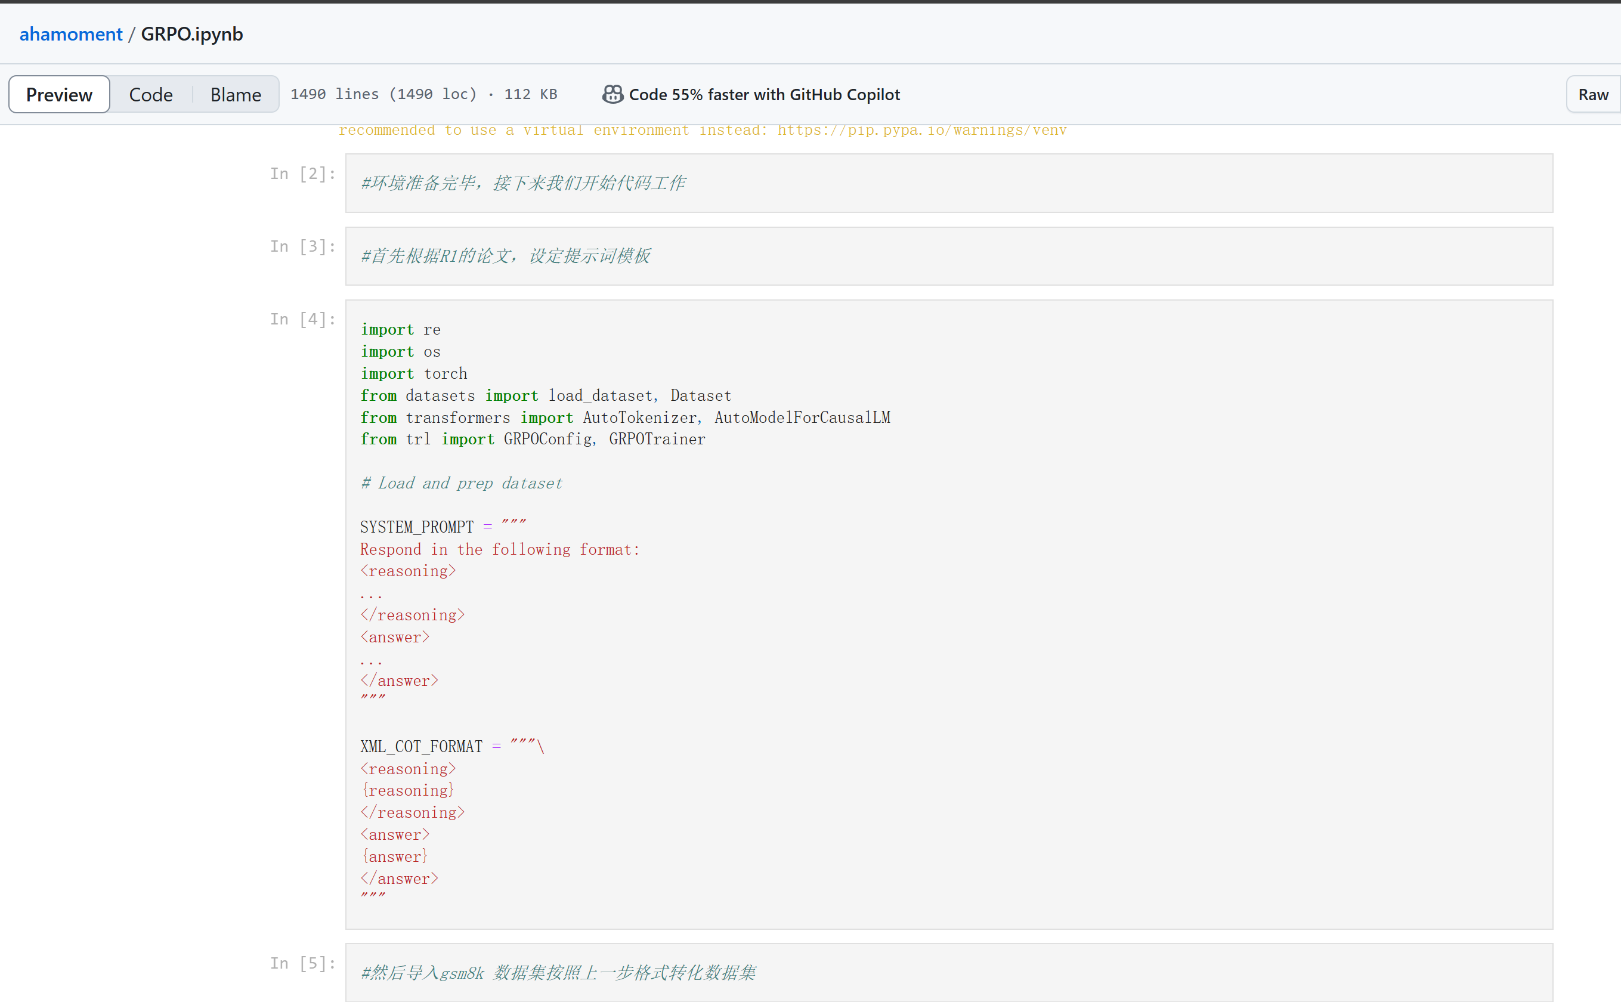Click notebook cell In [2] comment
The width and height of the screenshot is (1621, 1002).
click(522, 183)
